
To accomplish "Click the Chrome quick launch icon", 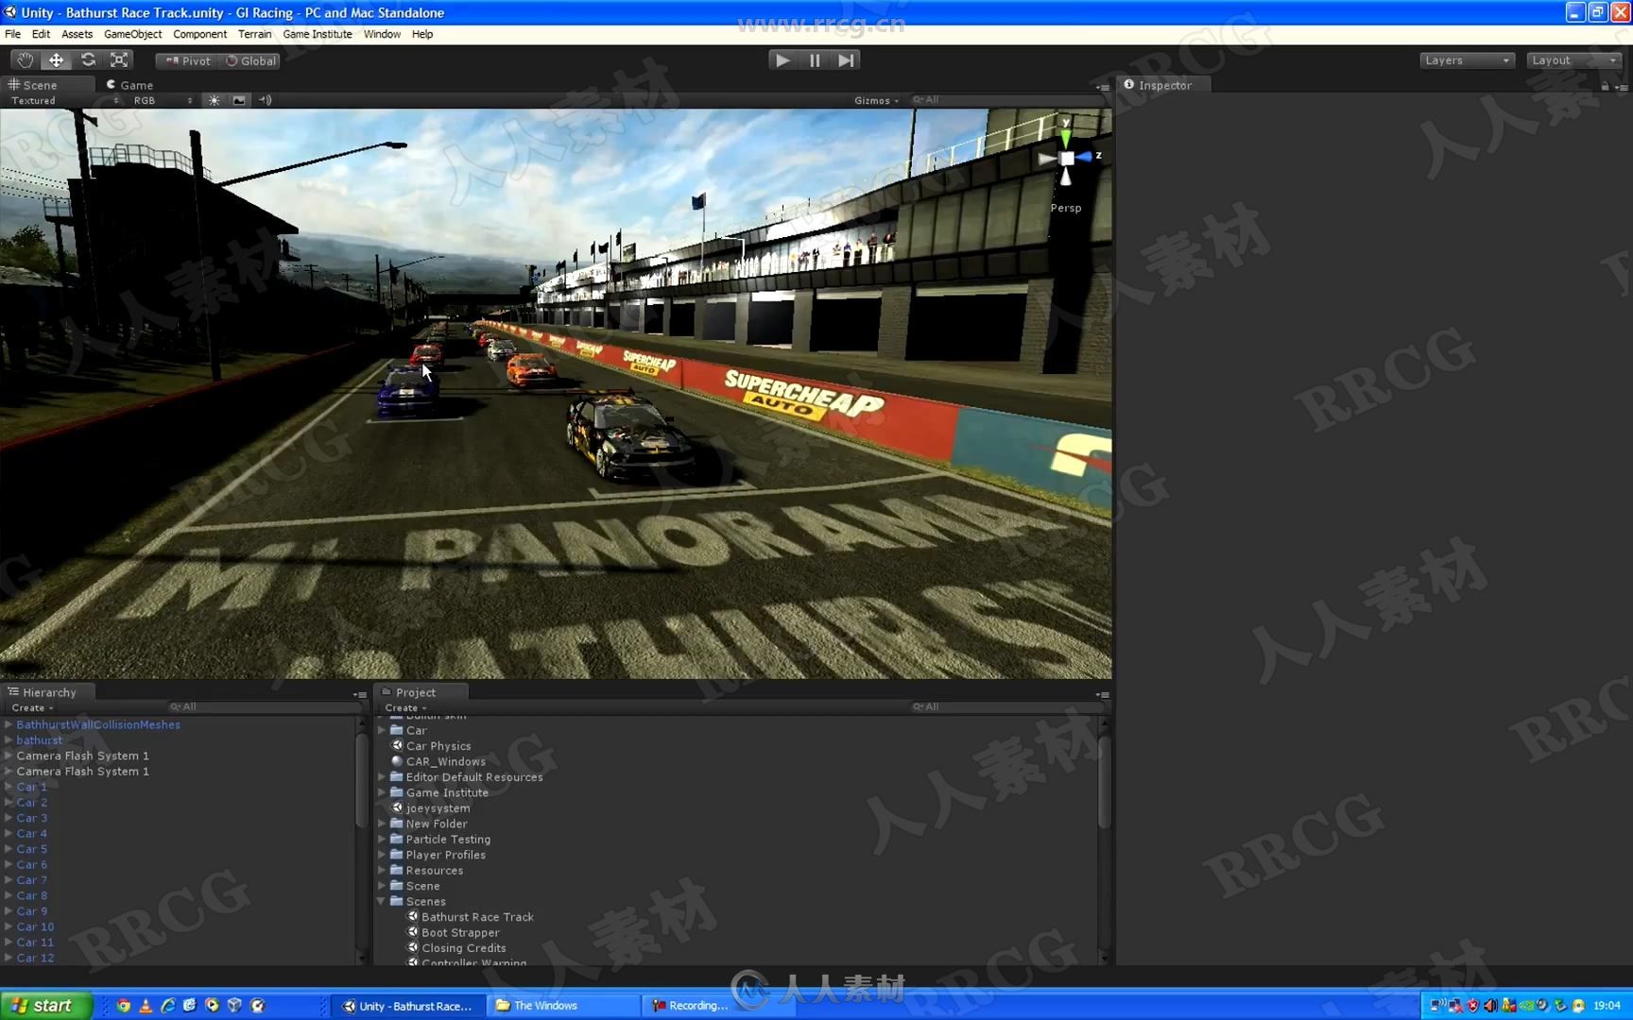I will click(x=124, y=1006).
